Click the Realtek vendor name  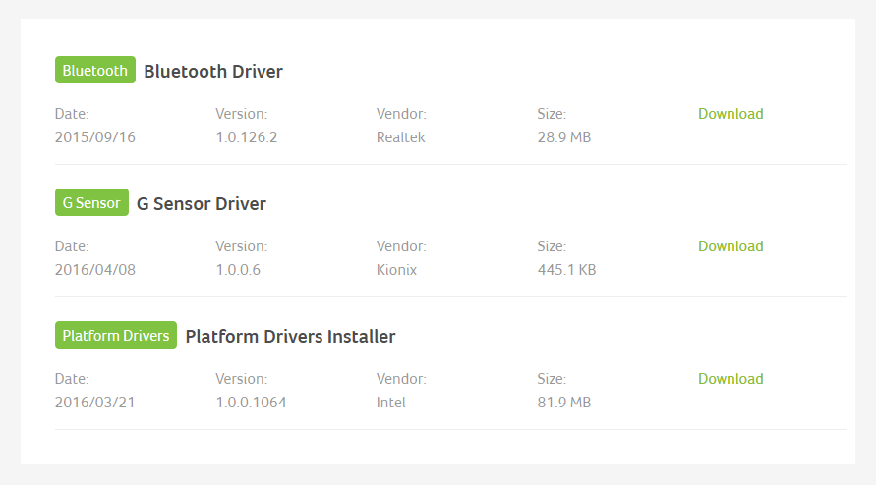click(x=400, y=137)
